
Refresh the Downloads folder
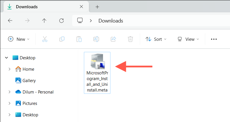pyautogui.click(x=61, y=21)
